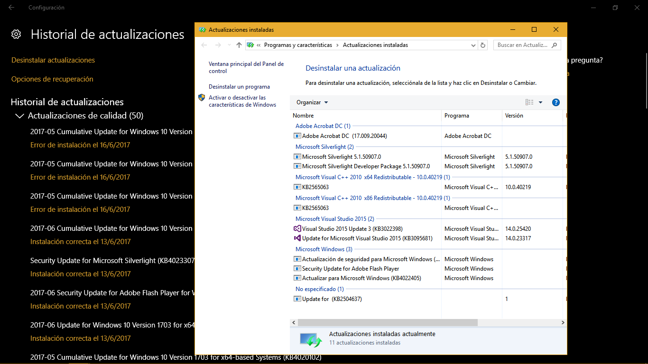Click the Actualizaciones instaladas title bar icon
Image resolution: width=648 pixels, height=364 pixels.
[203, 30]
